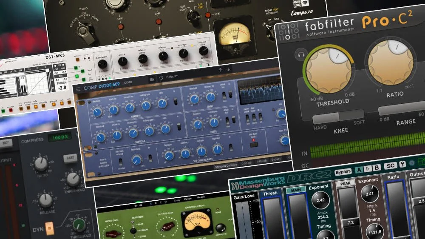Screen dimensions: 425x239
Task: Click the DS1-MK3 THRESH value -2.0
Action: [62, 88]
